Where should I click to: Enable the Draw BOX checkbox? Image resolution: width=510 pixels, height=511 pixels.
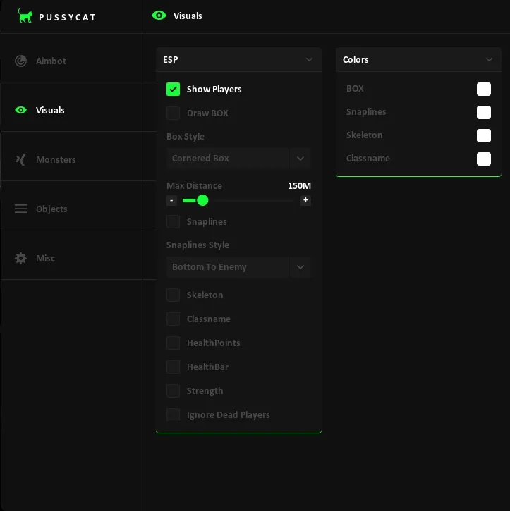[x=173, y=113]
